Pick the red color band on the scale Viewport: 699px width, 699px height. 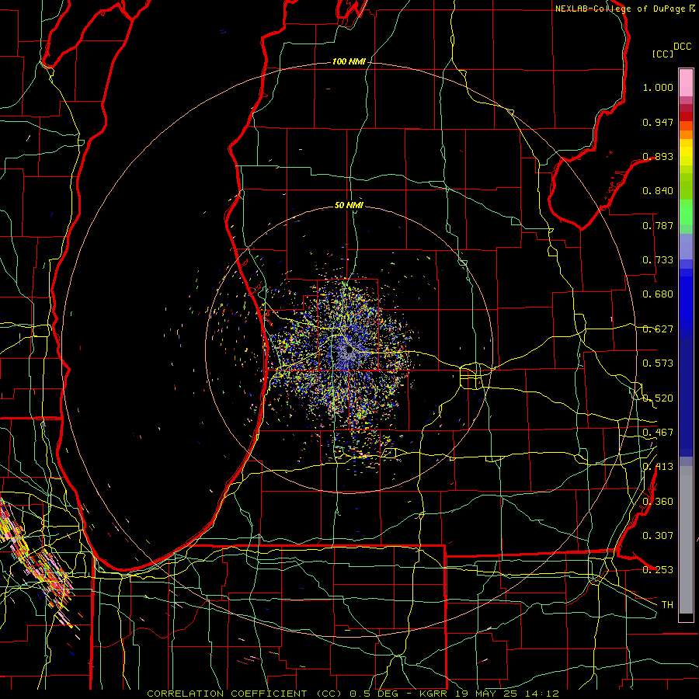click(x=686, y=116)
